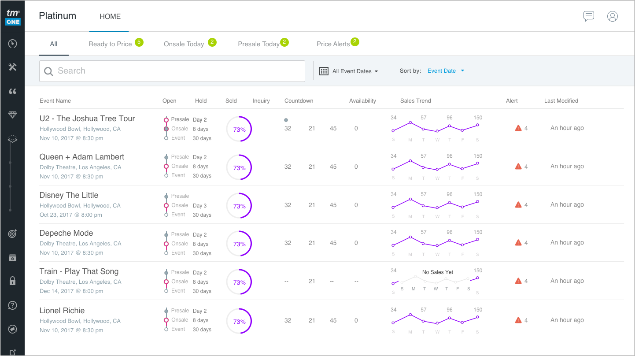Click the stacked layers sidebar icon
Viewport: 635px width, 356px height.
(x=12, y=139)
